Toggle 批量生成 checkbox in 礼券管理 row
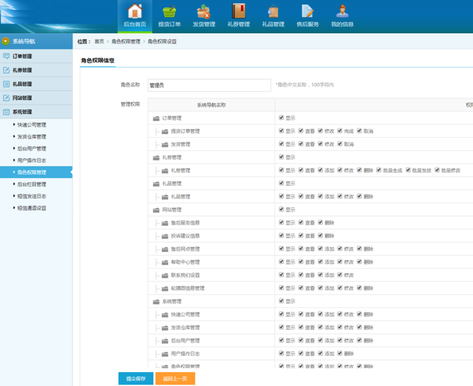The image size is (473, 386). (x=379, y=170)
